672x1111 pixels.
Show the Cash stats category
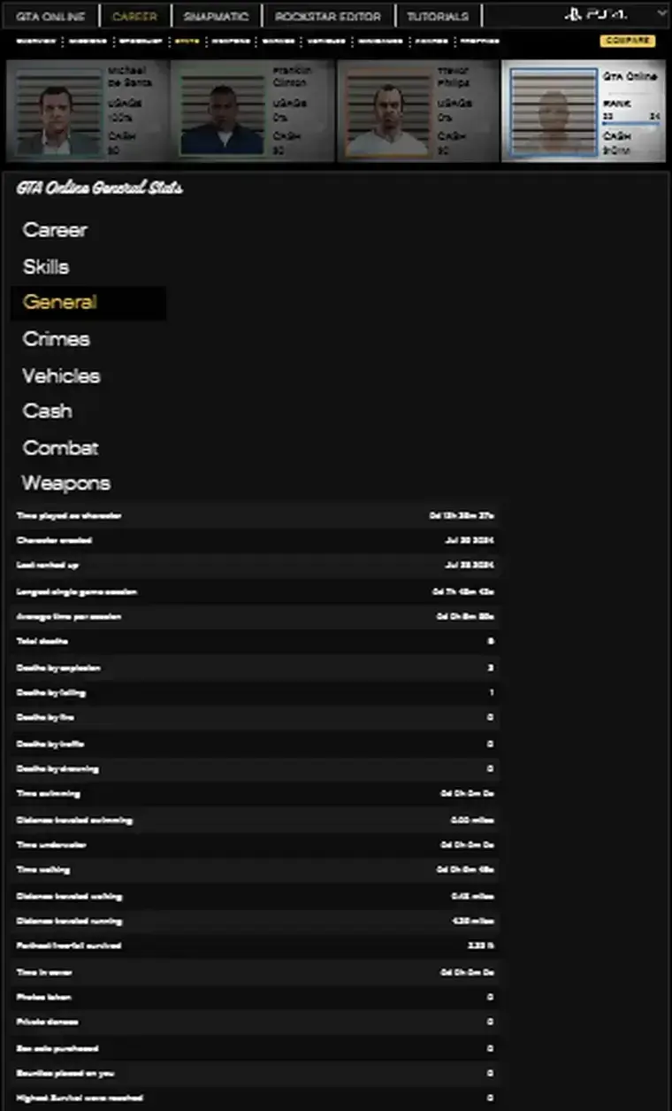point(48,412)
